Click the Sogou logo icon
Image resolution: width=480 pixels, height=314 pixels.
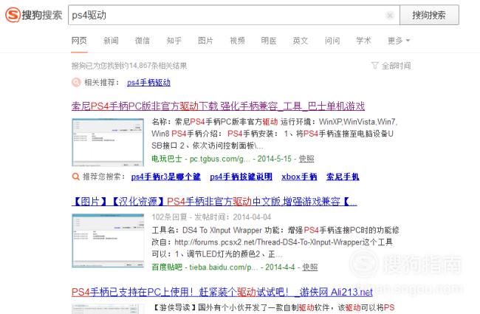pos(13,15)
